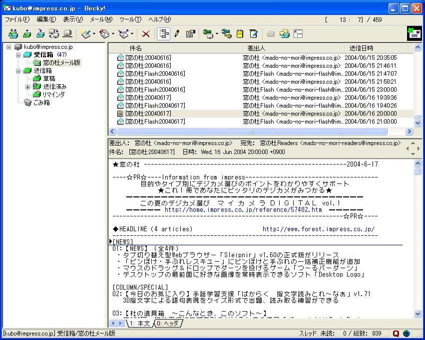Toggle the thread view toolbar button
425x340 pixels.
click(164, 34)
